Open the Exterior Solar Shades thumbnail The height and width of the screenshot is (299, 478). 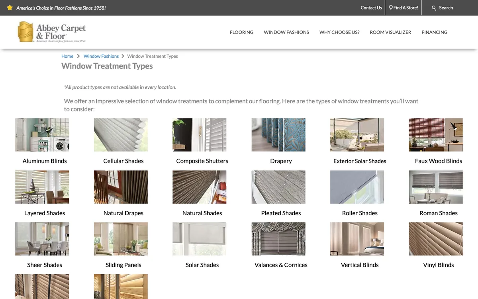[357, 135]
